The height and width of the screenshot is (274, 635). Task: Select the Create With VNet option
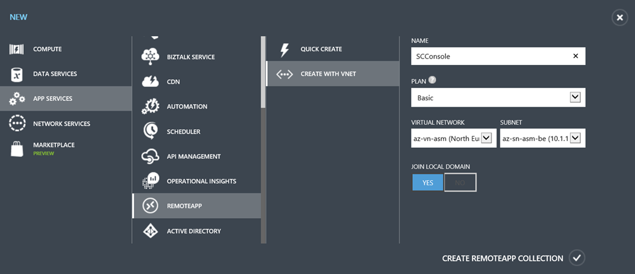pos(332,74)
